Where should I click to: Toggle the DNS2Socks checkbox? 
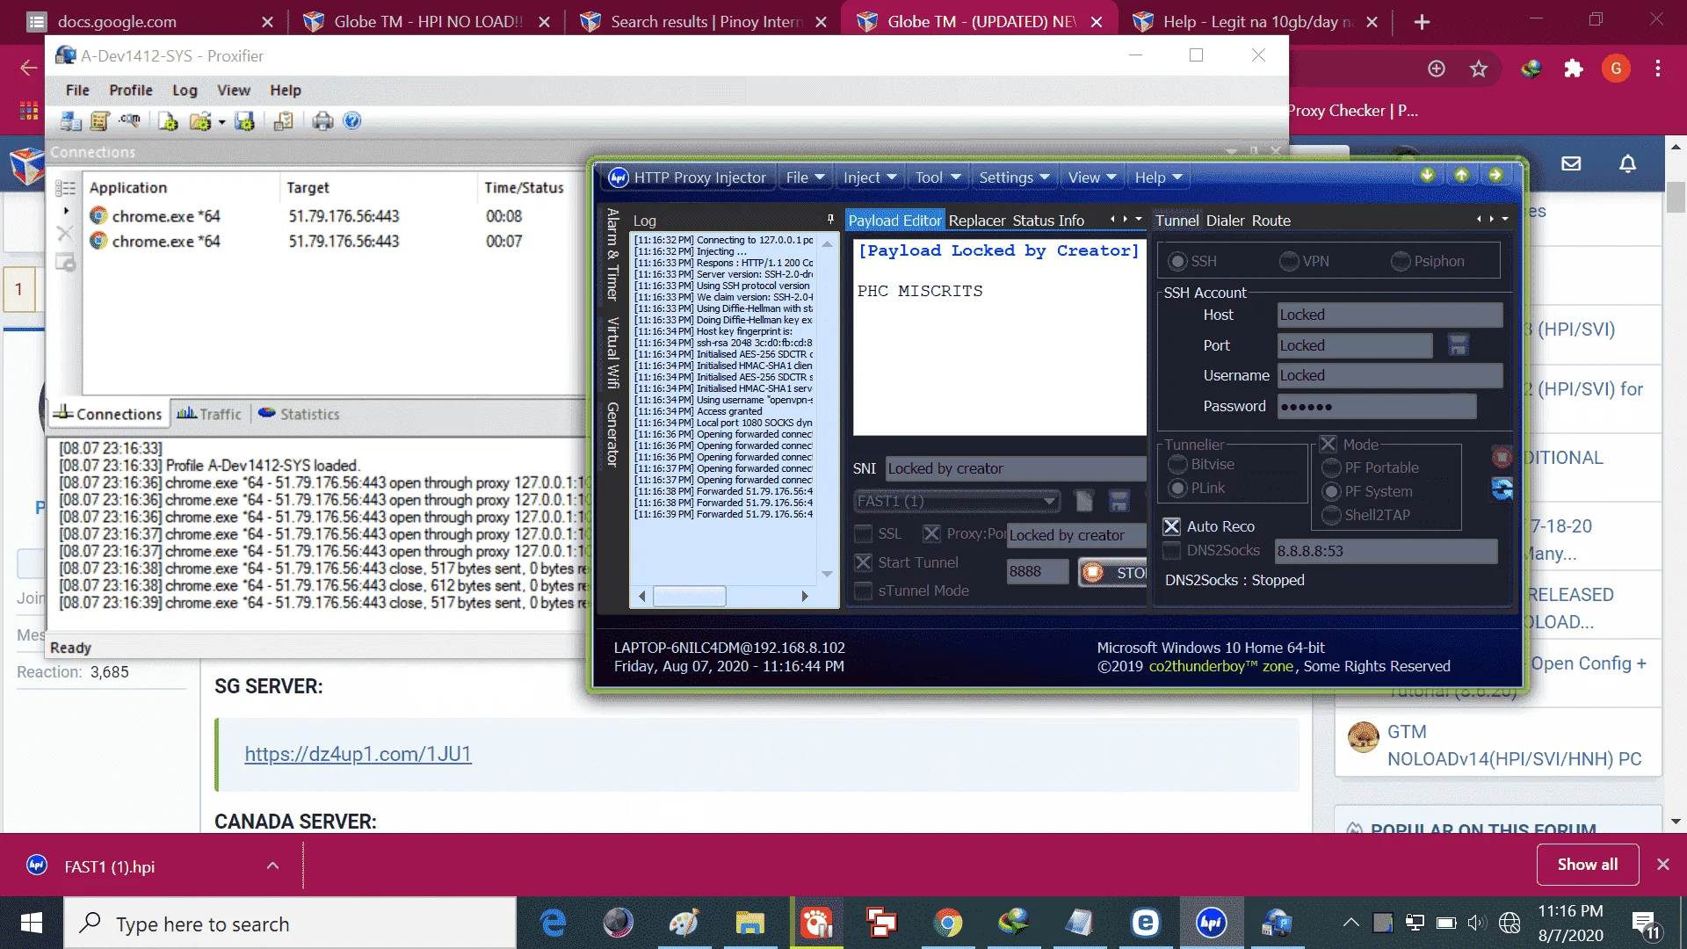[x=1171, y=550]
